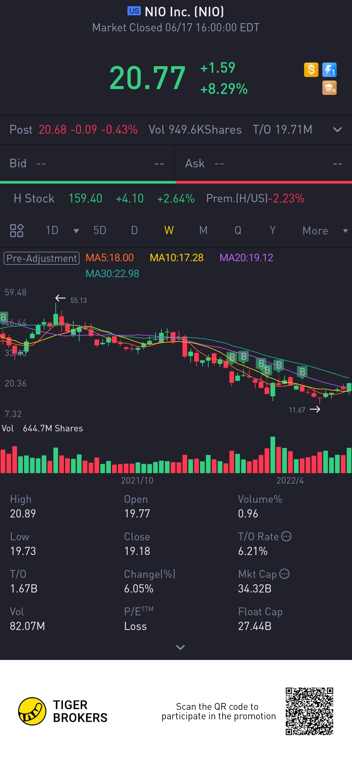Viewport: 352px width, 763px height.
Task: Expand post-market details chevron
Action: pyautogui.click(x=337, y=130)
